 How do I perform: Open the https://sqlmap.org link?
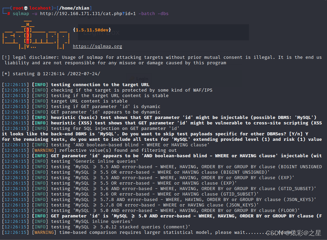tap(97, 46)
